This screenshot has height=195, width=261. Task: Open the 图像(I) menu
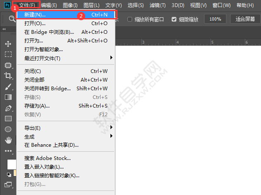[x=70, y=5]
